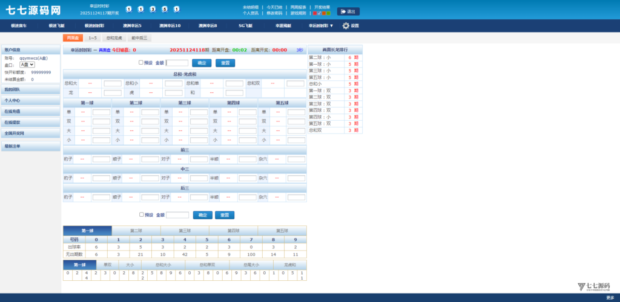
Task: Open the 今天已结 link
Action: point(274,7)
